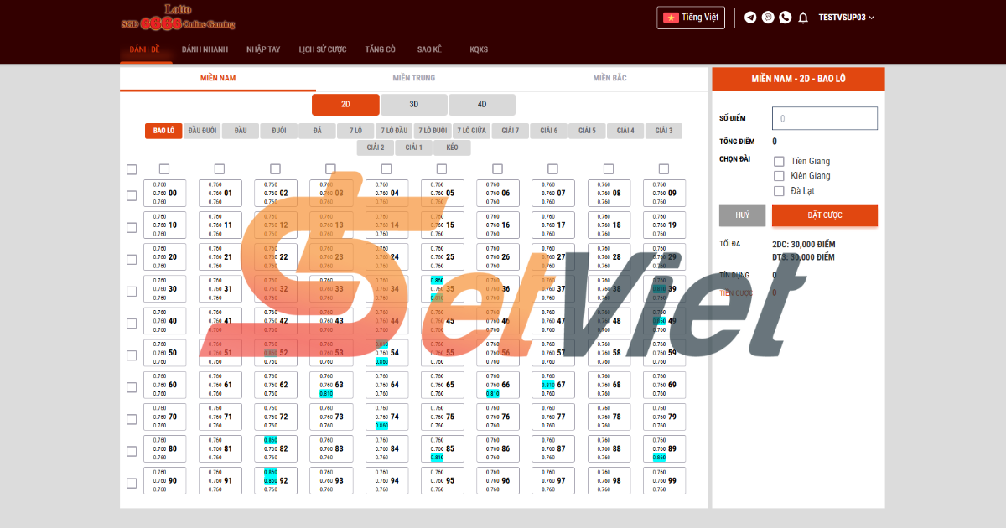
Task: Select the 3D bet type button
Action: click(x=414, y=105)
